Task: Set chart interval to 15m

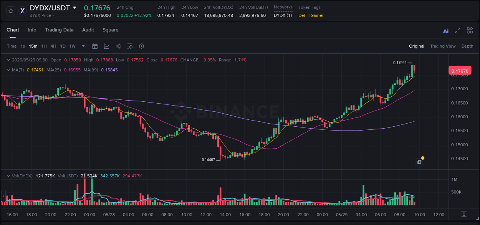Action: click(33, 46)
